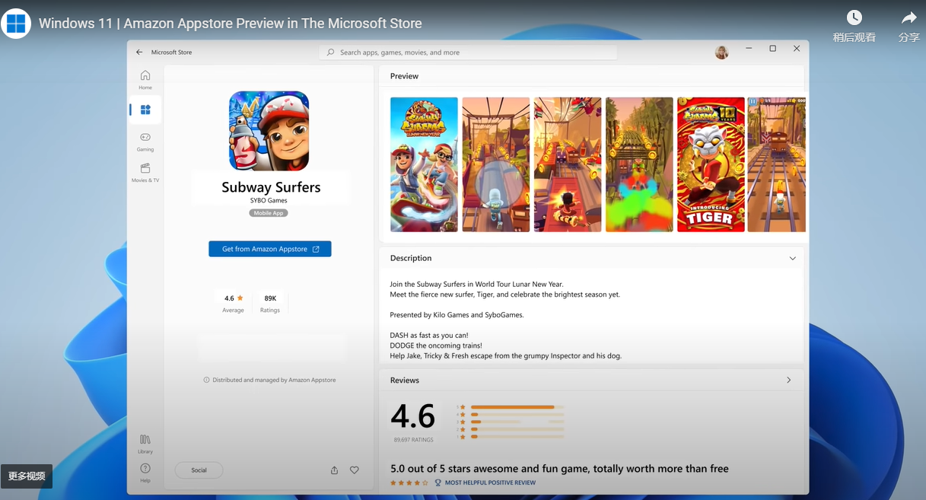Open the user profile avatar

pos(721,52)
